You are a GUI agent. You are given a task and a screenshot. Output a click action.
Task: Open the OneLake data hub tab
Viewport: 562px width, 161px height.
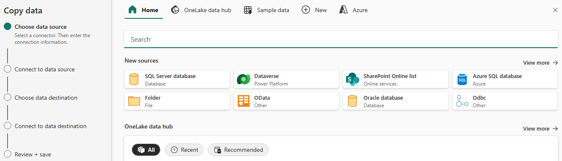pos(201,10)
